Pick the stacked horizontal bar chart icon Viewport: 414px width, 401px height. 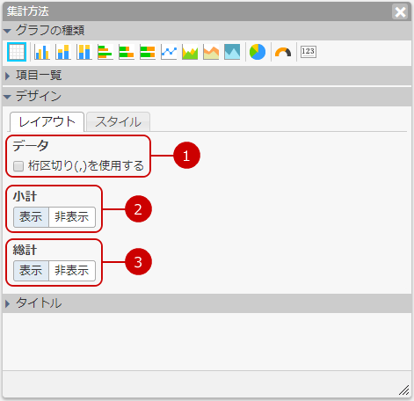click(127, 52)
